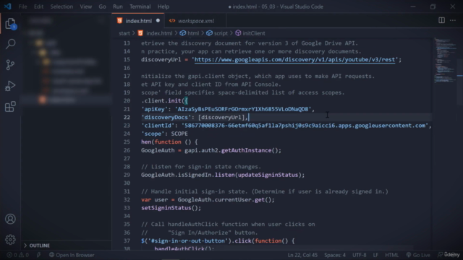463x260 pixels.
Task: Click the index.html breadcrumb
Action: (x=156, y=33)
